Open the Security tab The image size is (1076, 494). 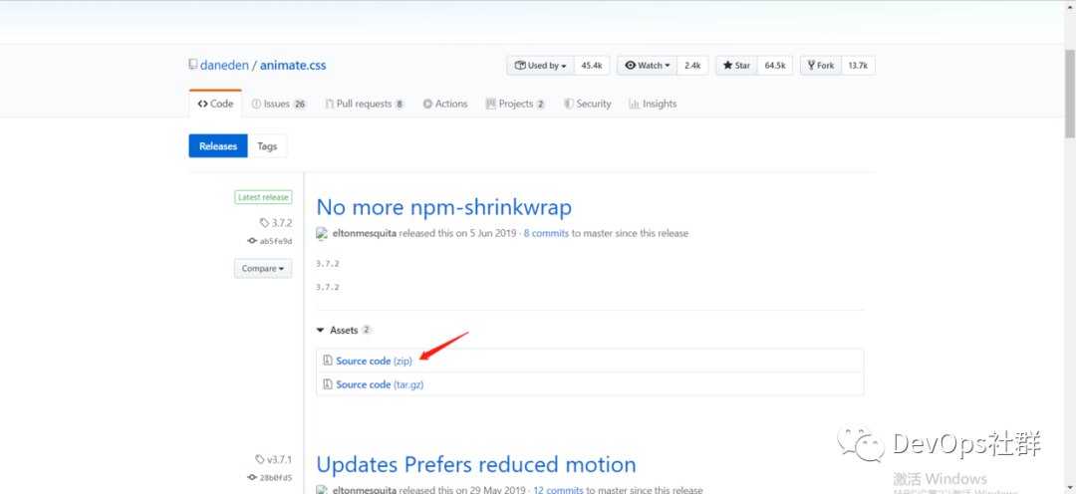click(588, 104)
